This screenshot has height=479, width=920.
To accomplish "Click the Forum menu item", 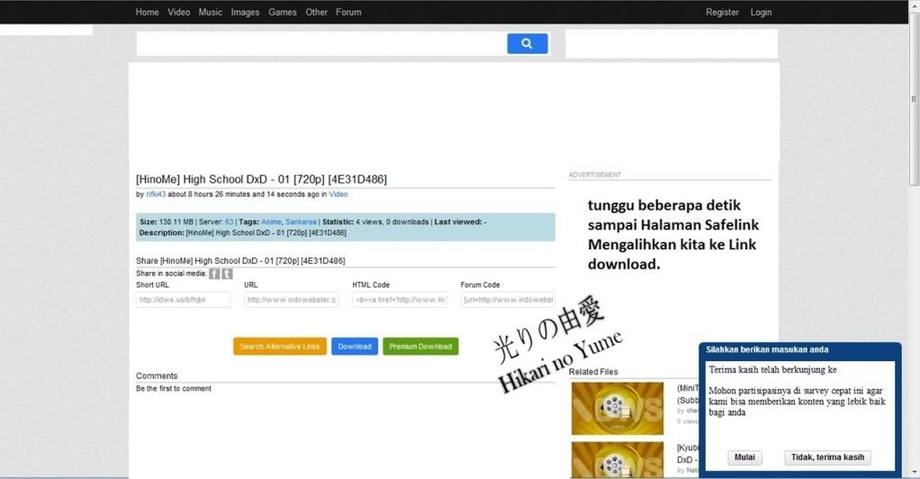I will coord(348,13).
